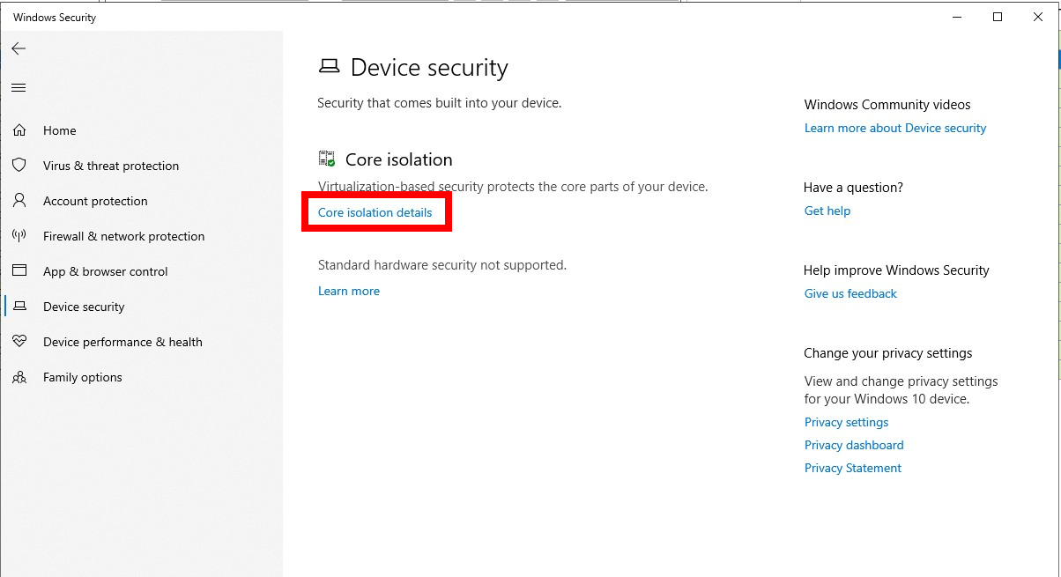Click 'Change your privacy settings' heading

pyautogui.click(x=888, y=352)
